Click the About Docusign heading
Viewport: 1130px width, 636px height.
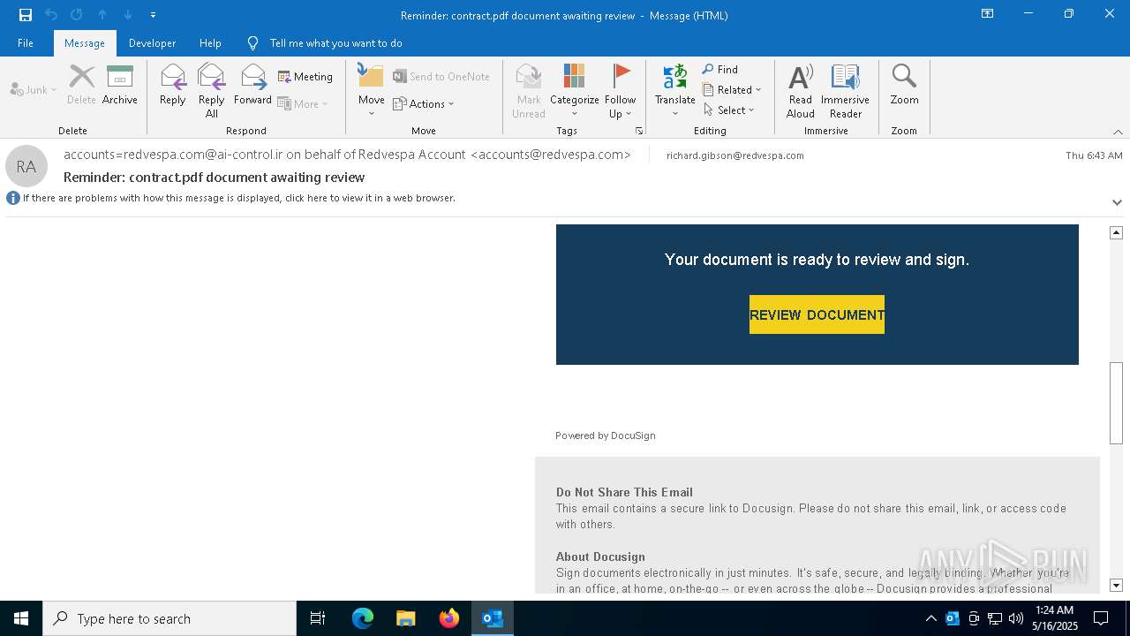[600, 556]
